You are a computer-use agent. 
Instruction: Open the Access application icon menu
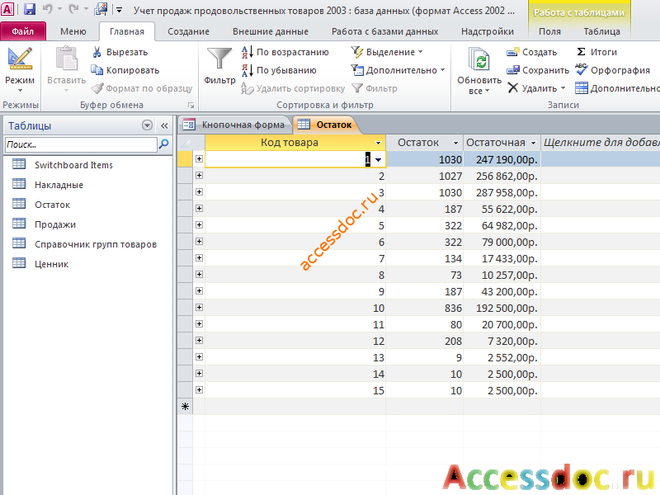coord(7,9)
